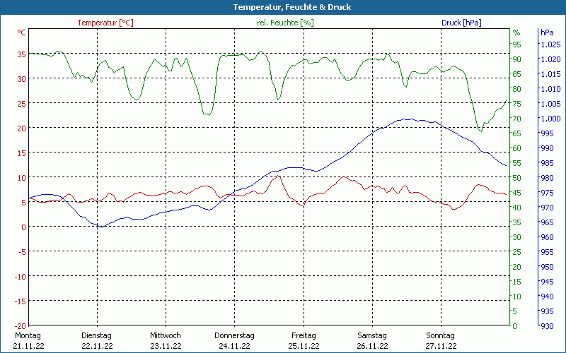Click the red temperature tick "-10"
This screenshot has width=566, height=353.
21,277
